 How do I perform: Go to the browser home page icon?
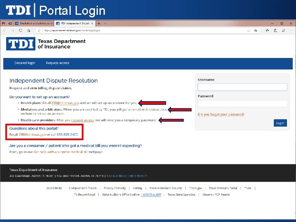pos(29,30)
